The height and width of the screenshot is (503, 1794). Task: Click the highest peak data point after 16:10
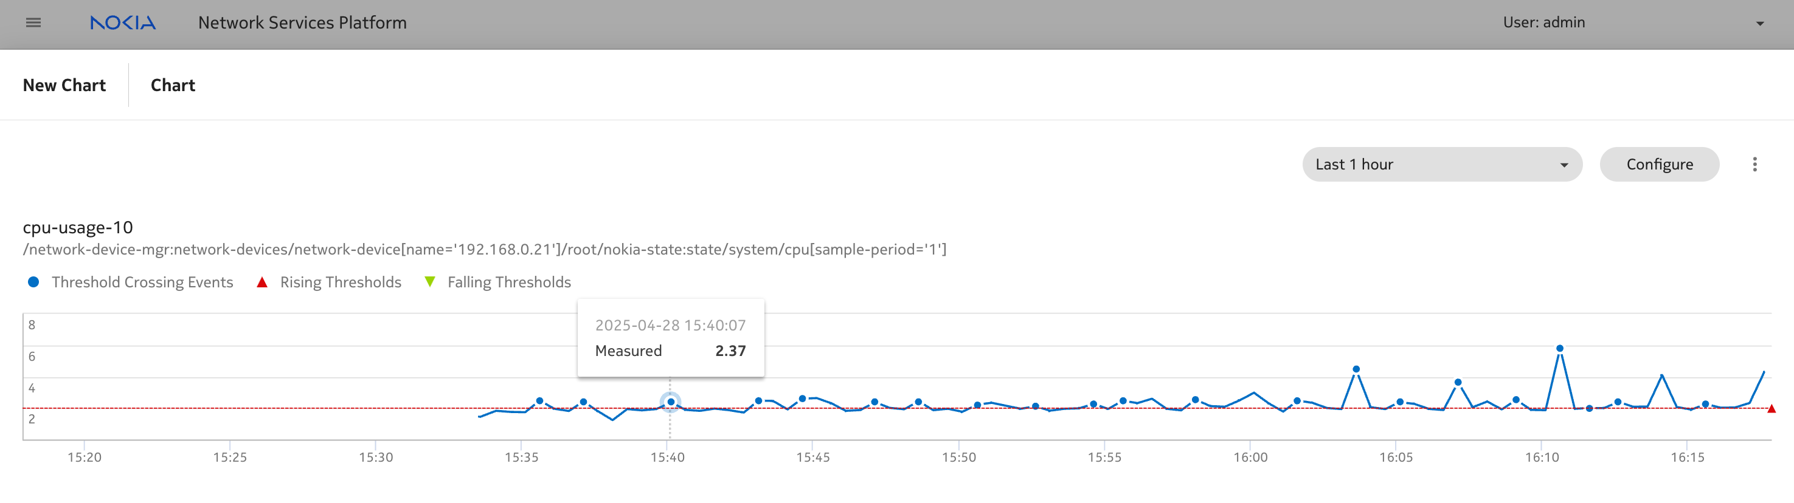(x=1559, y=348)
